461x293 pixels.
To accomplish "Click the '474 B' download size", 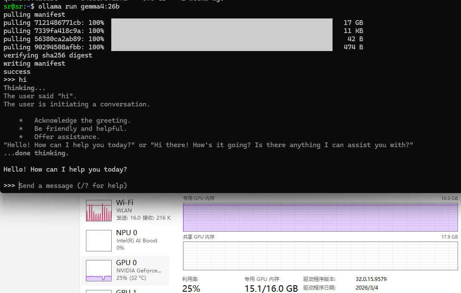I will pyautogui.click(x=354, y=47).
